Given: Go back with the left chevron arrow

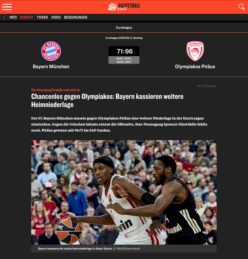Looking at the screenshot, I should 4,17.
